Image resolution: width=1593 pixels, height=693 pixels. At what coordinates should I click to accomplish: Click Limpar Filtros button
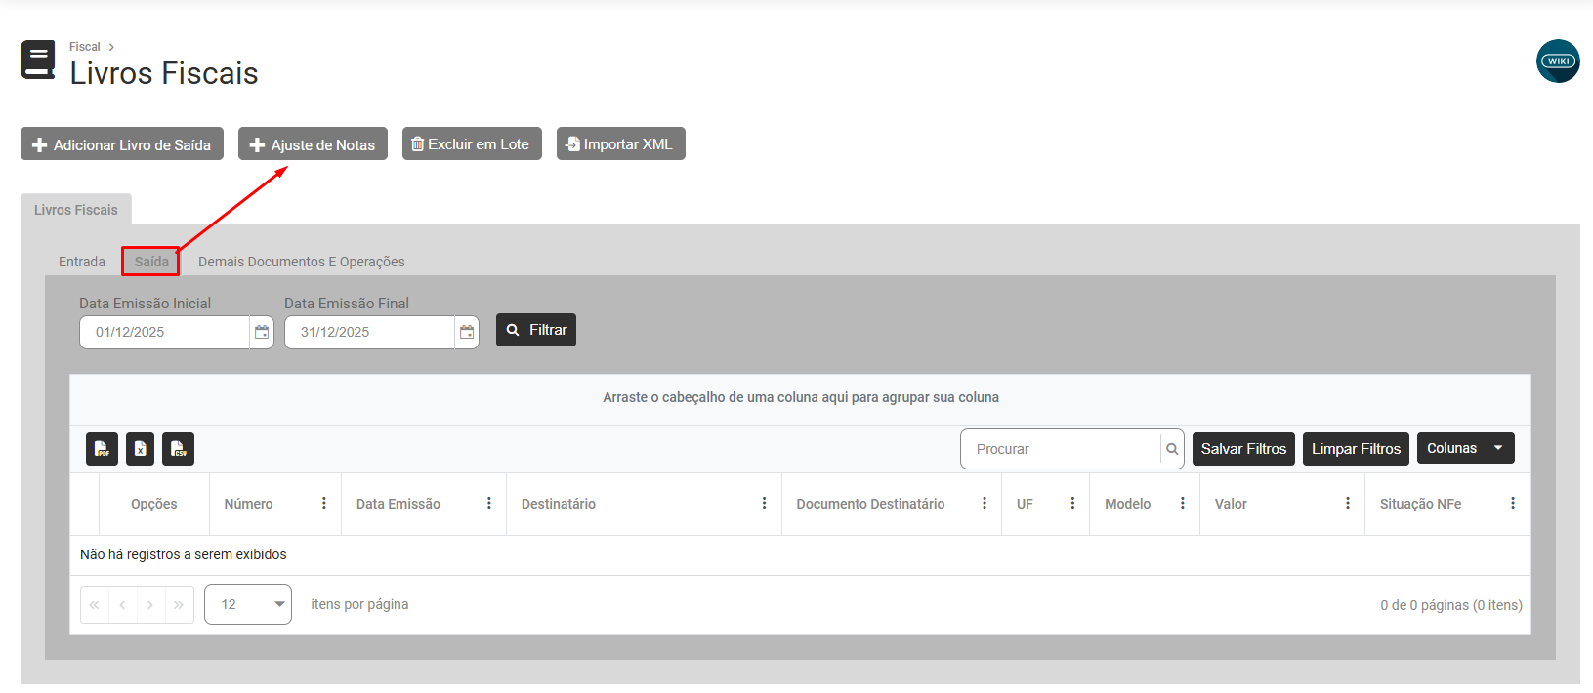click(1356, 449)
